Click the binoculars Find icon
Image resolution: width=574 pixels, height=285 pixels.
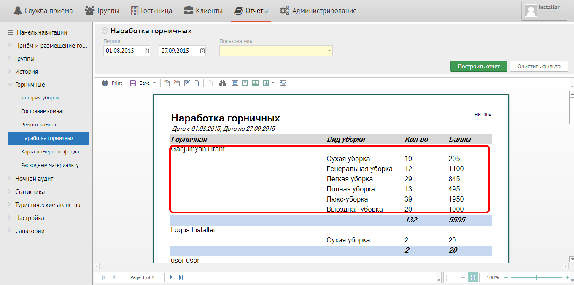[223, 83]
